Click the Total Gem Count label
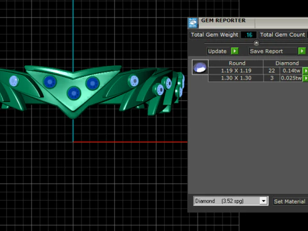Image resolution: width=308 pixels, height=231 pixels. coord(282,35)
